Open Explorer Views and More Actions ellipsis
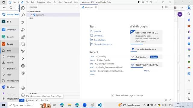193x108 pixels. click(76, 7)
